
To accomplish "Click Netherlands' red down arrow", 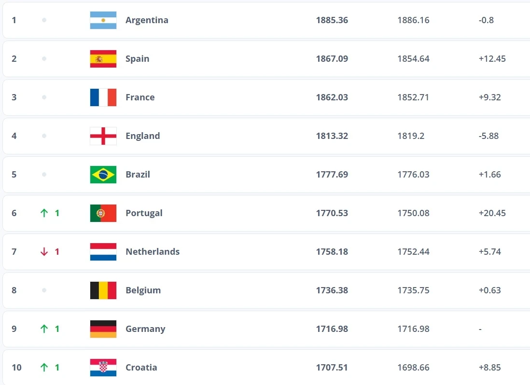I will [x=44, y=252].
